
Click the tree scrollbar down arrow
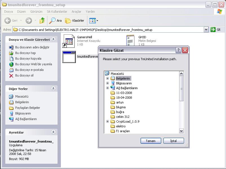click(x=181, y=131)
